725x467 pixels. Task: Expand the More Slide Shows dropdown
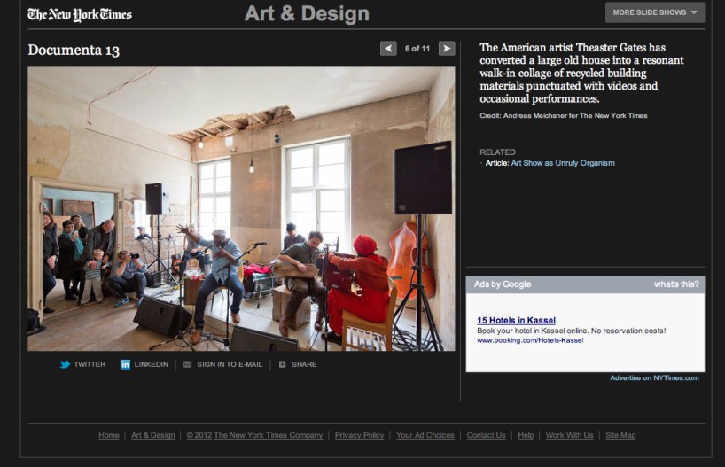click(654, 12)
